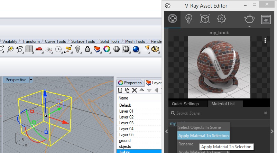Screen dimensions: 277x153
Task: Click the red car Set View icon
Action: coord(39,49)
